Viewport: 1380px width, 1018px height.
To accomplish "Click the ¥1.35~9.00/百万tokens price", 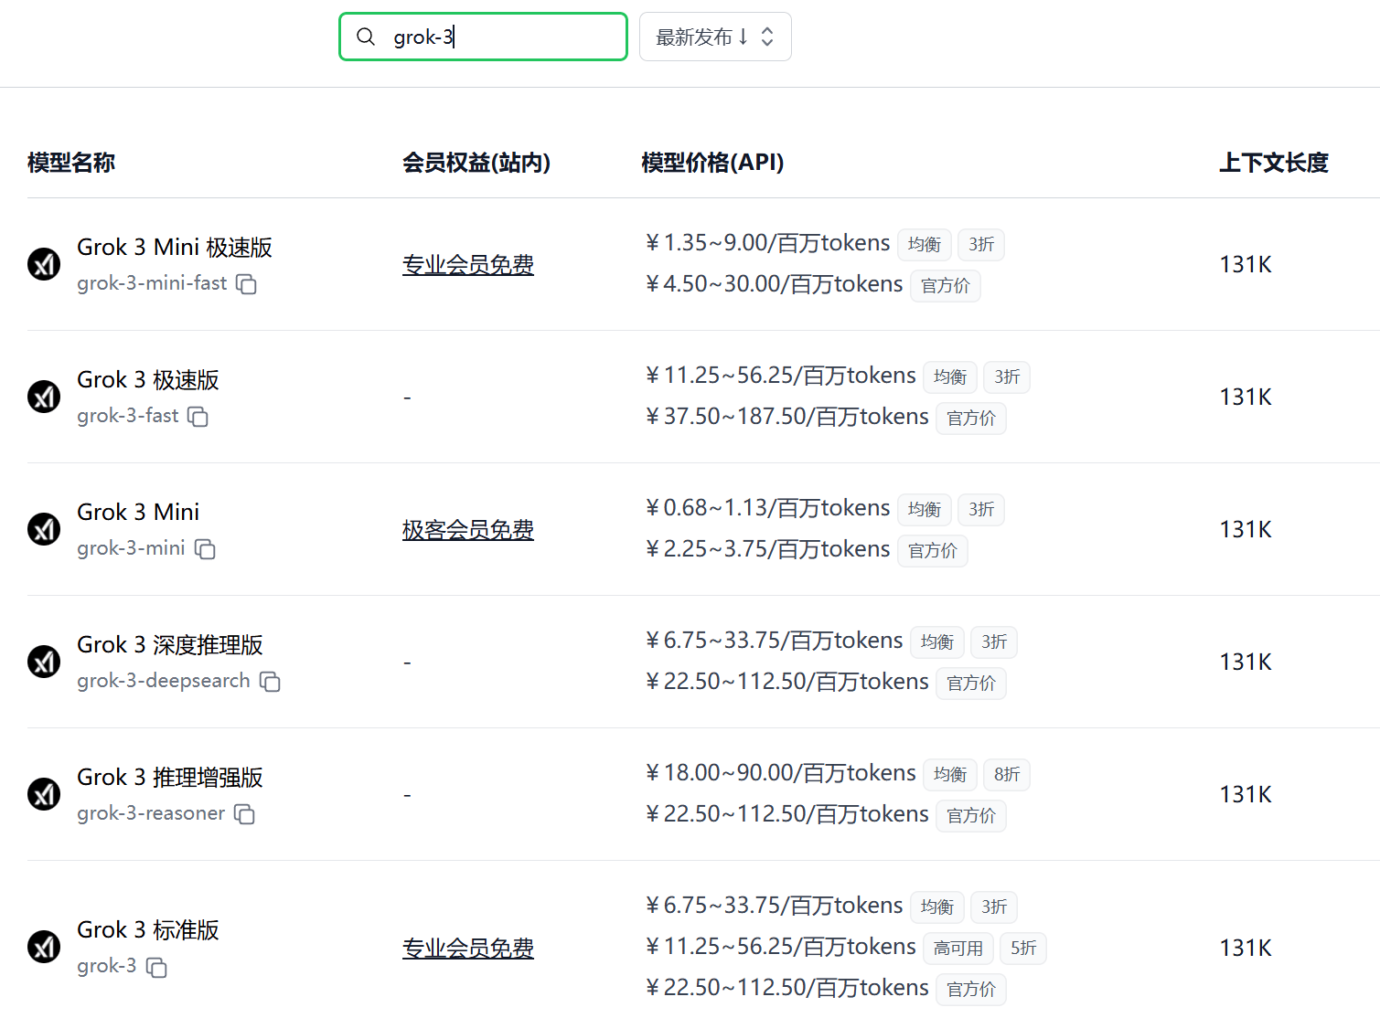I will pos(767,243).
